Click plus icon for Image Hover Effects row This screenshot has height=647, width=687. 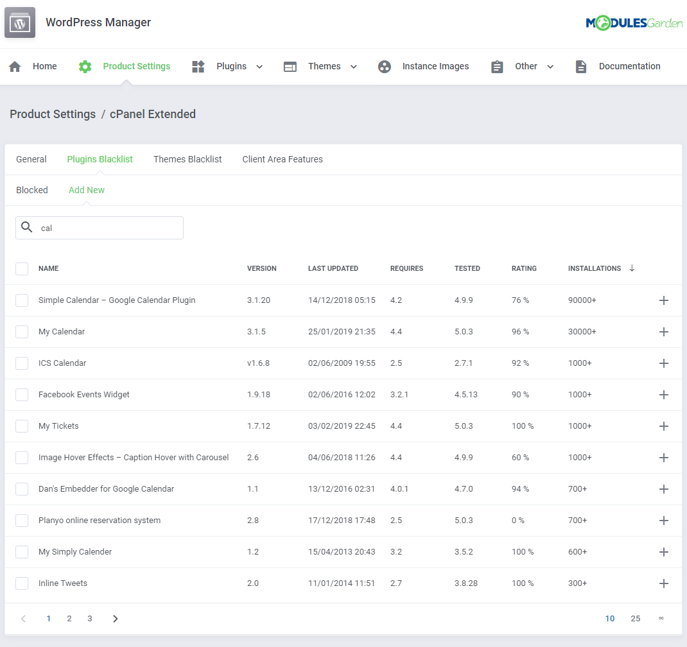(664, 458)
